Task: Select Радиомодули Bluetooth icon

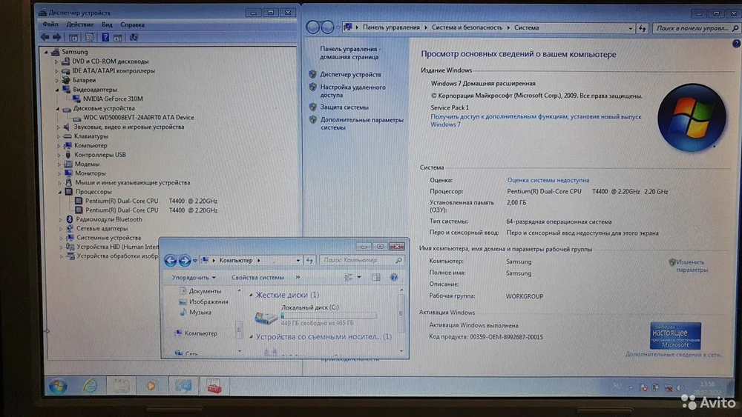Action: [69, 219]
